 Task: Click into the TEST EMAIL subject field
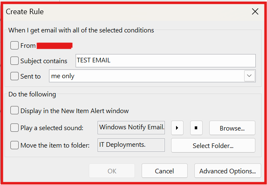[x=166, y=61]
